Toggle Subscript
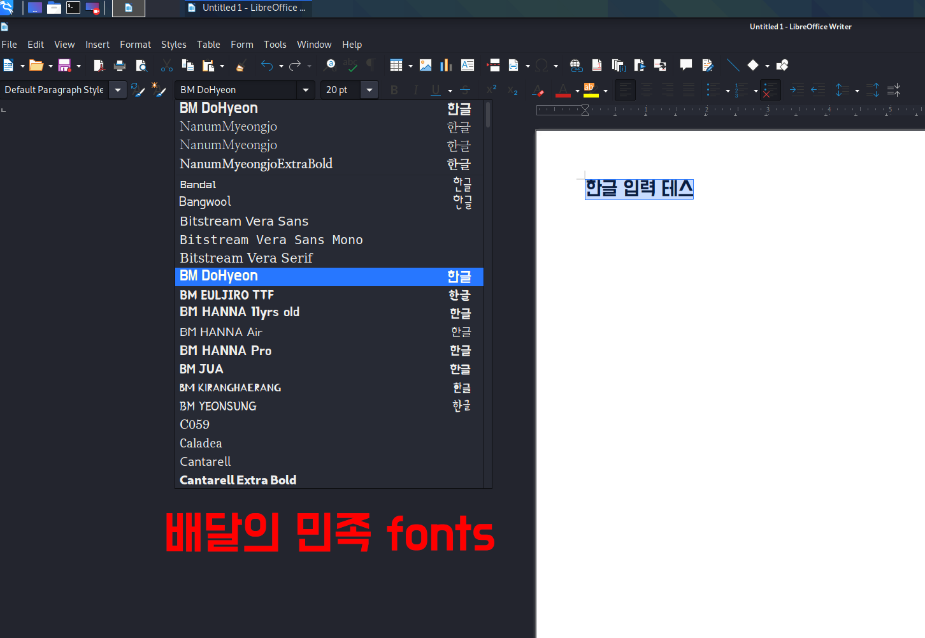This screenshot has height=638, width=925. (x=512, y=91)
